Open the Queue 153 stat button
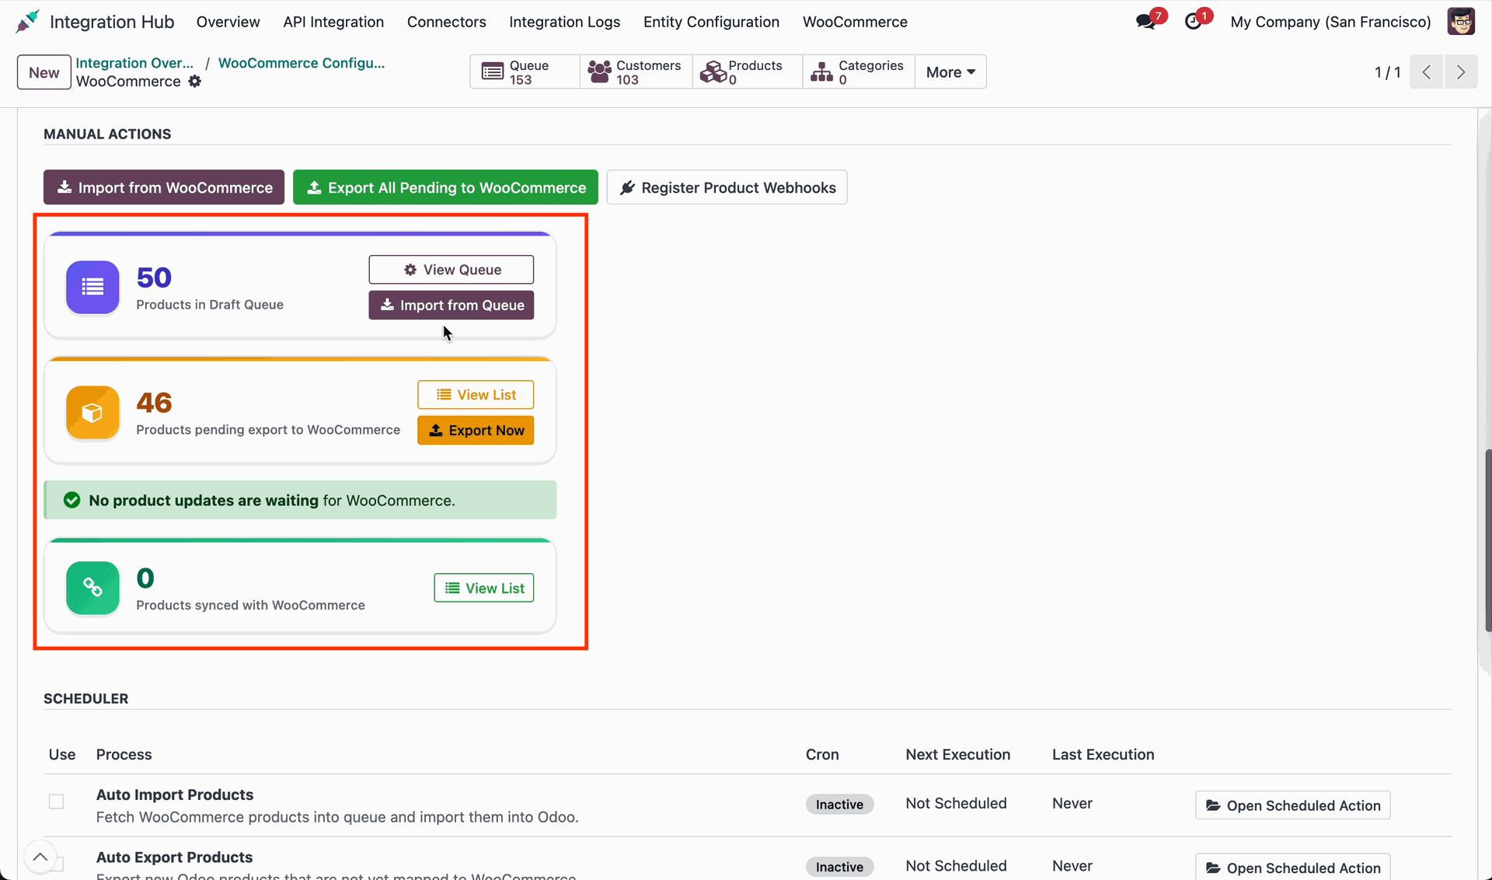Screen dimensions: 1492x880 coord(525,72)
